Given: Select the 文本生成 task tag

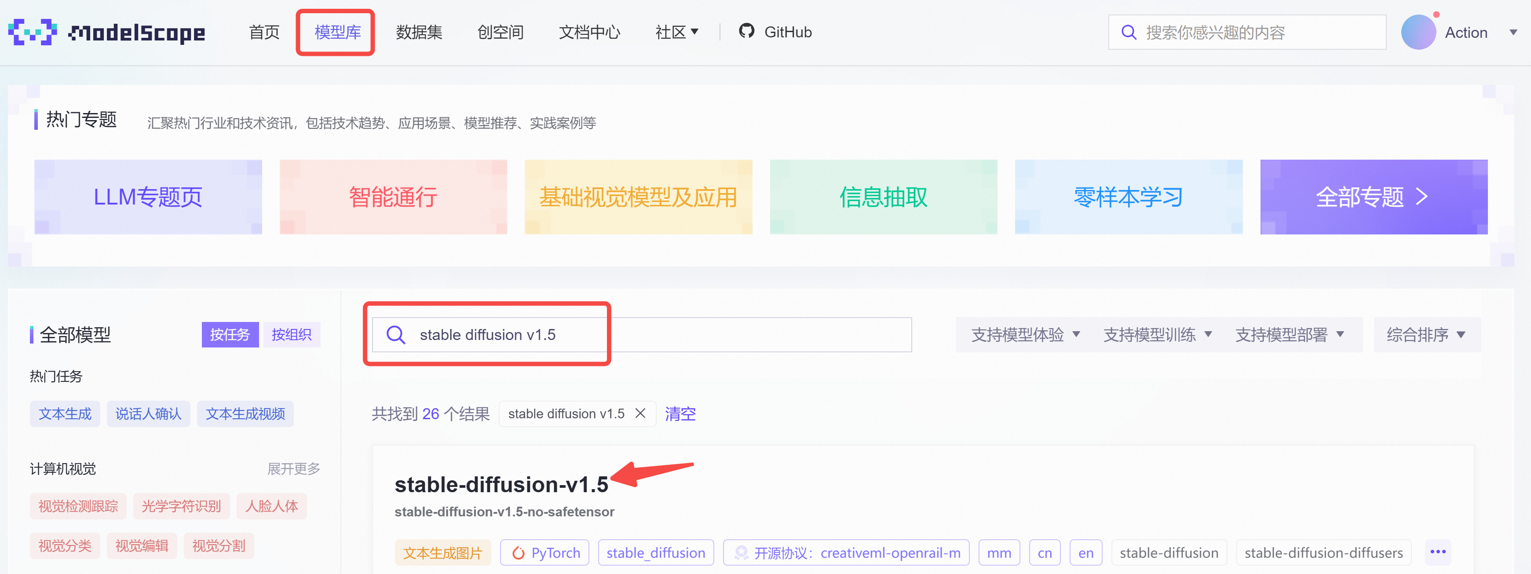Looking at the screenshot, I should pyautogui.click(x=65, y=413).
